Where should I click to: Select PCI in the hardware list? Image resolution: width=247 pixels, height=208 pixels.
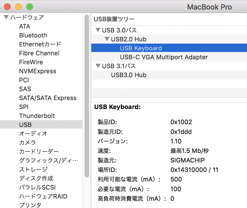pyautogui.click(x=24, y=80)
